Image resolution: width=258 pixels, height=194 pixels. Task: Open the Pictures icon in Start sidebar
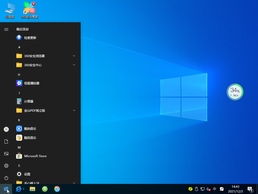[6, 154]
